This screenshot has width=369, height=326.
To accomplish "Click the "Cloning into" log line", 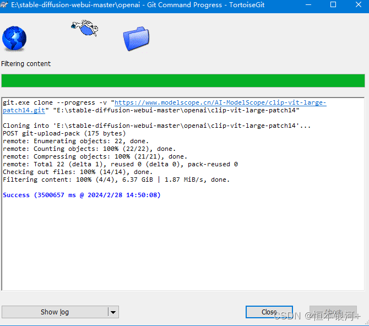I will click(156, 126).
